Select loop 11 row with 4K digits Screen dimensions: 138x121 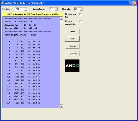(24, 77)
